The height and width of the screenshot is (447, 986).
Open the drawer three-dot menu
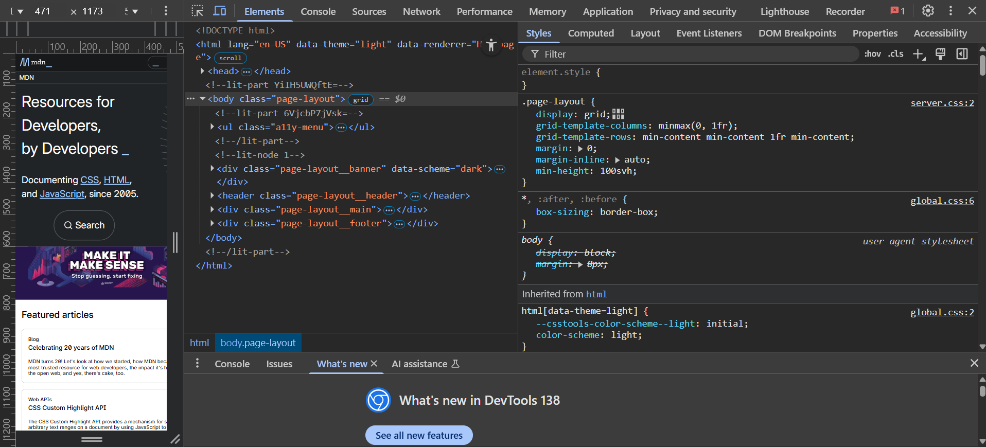pyautogui.click(x=197, y=363)
